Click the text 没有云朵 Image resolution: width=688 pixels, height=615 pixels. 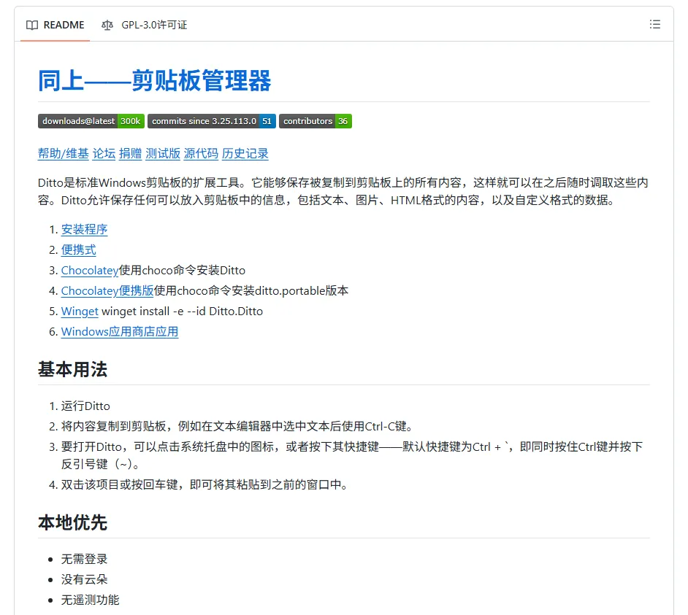[x=84, y=579]
